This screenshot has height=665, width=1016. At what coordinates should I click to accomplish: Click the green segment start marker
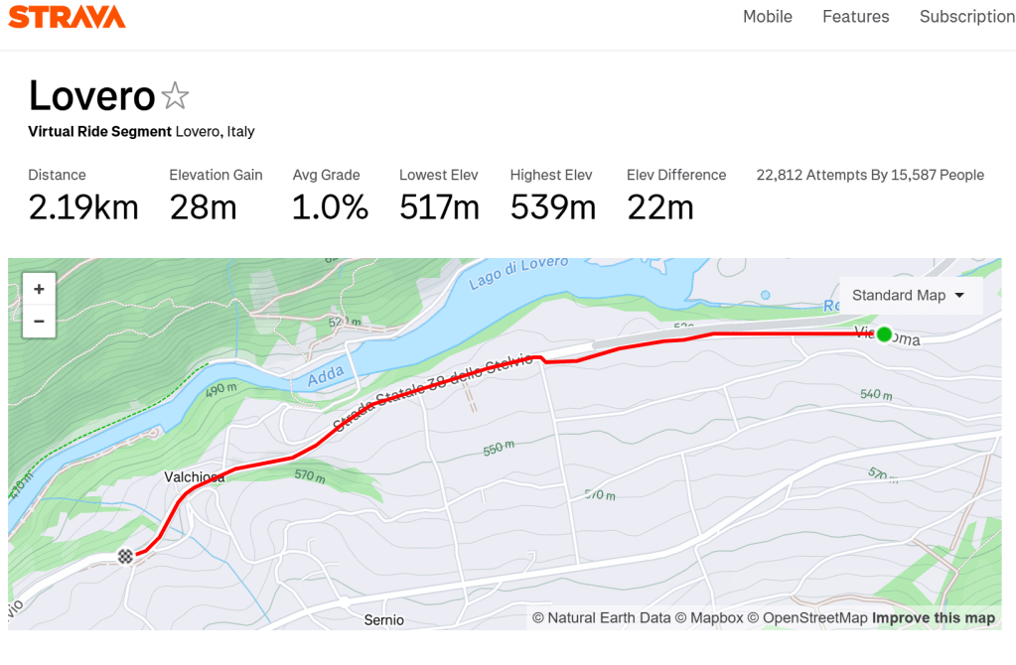pyautogui.click(x=884, y=334)
